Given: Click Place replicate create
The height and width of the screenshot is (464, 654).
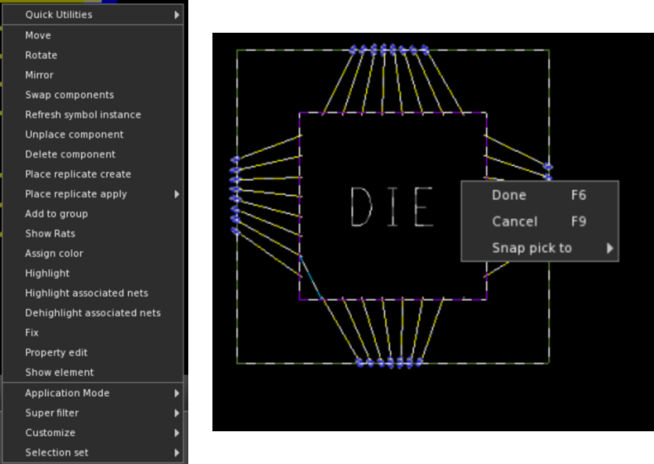Looking at the screenshot, I should [x=78, y=174].
